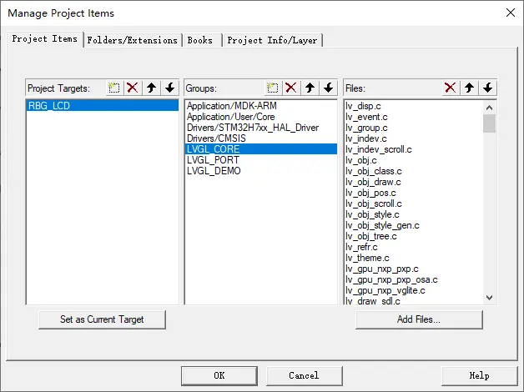Move file up in Files list
The image size is (524, 392).
[x=469, y=88]
